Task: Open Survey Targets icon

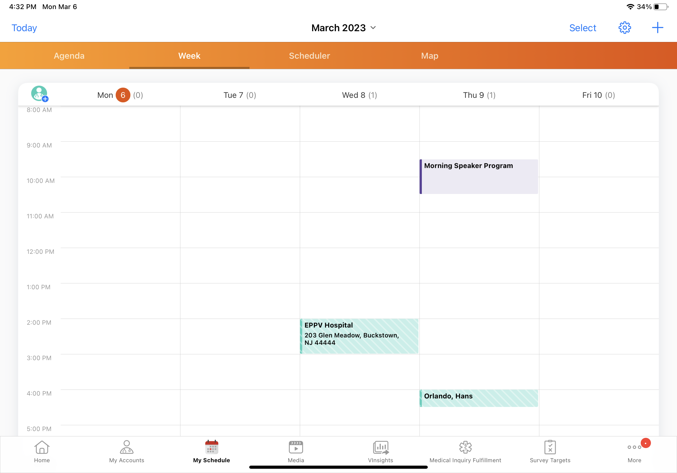Action: point(550,451)
